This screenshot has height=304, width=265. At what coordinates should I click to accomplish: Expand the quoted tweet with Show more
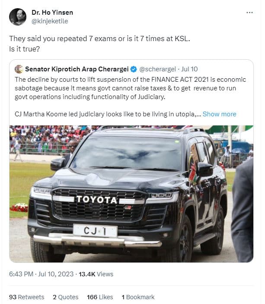[219, 114]
